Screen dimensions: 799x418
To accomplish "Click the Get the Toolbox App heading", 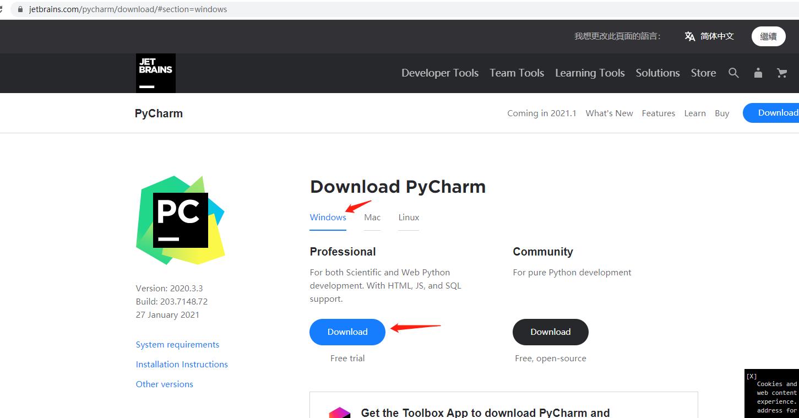I will (485, 412).
